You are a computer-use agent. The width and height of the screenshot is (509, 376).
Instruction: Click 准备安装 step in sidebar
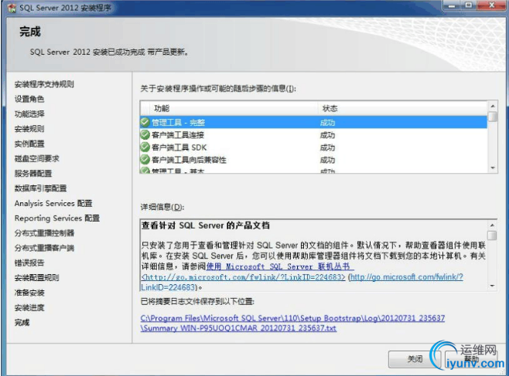click(x=29, y=293)
